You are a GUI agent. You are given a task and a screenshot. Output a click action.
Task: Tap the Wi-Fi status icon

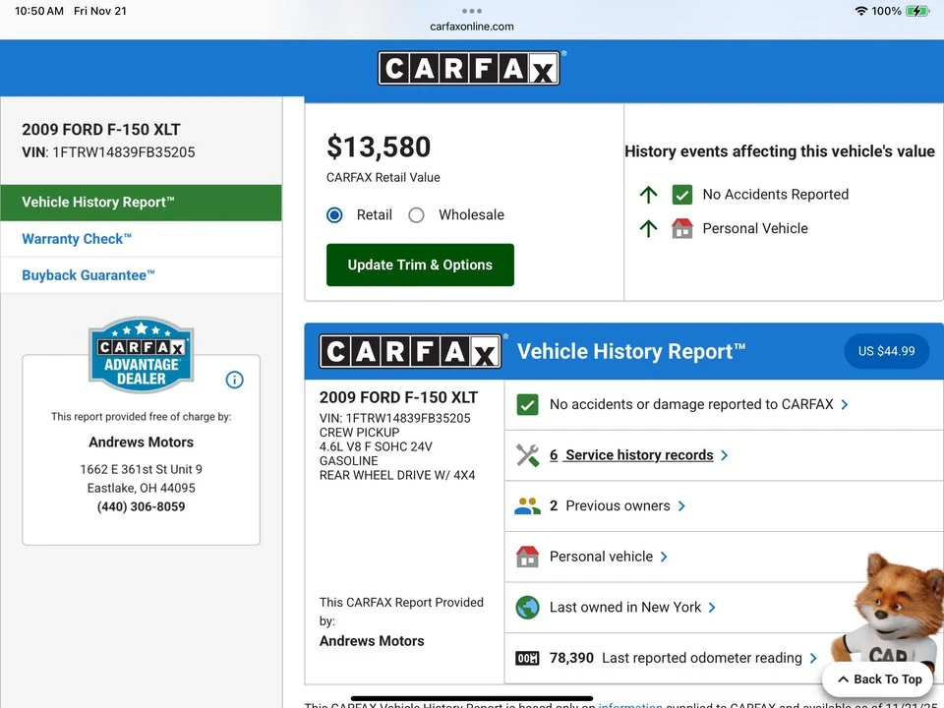pos(861,11)
